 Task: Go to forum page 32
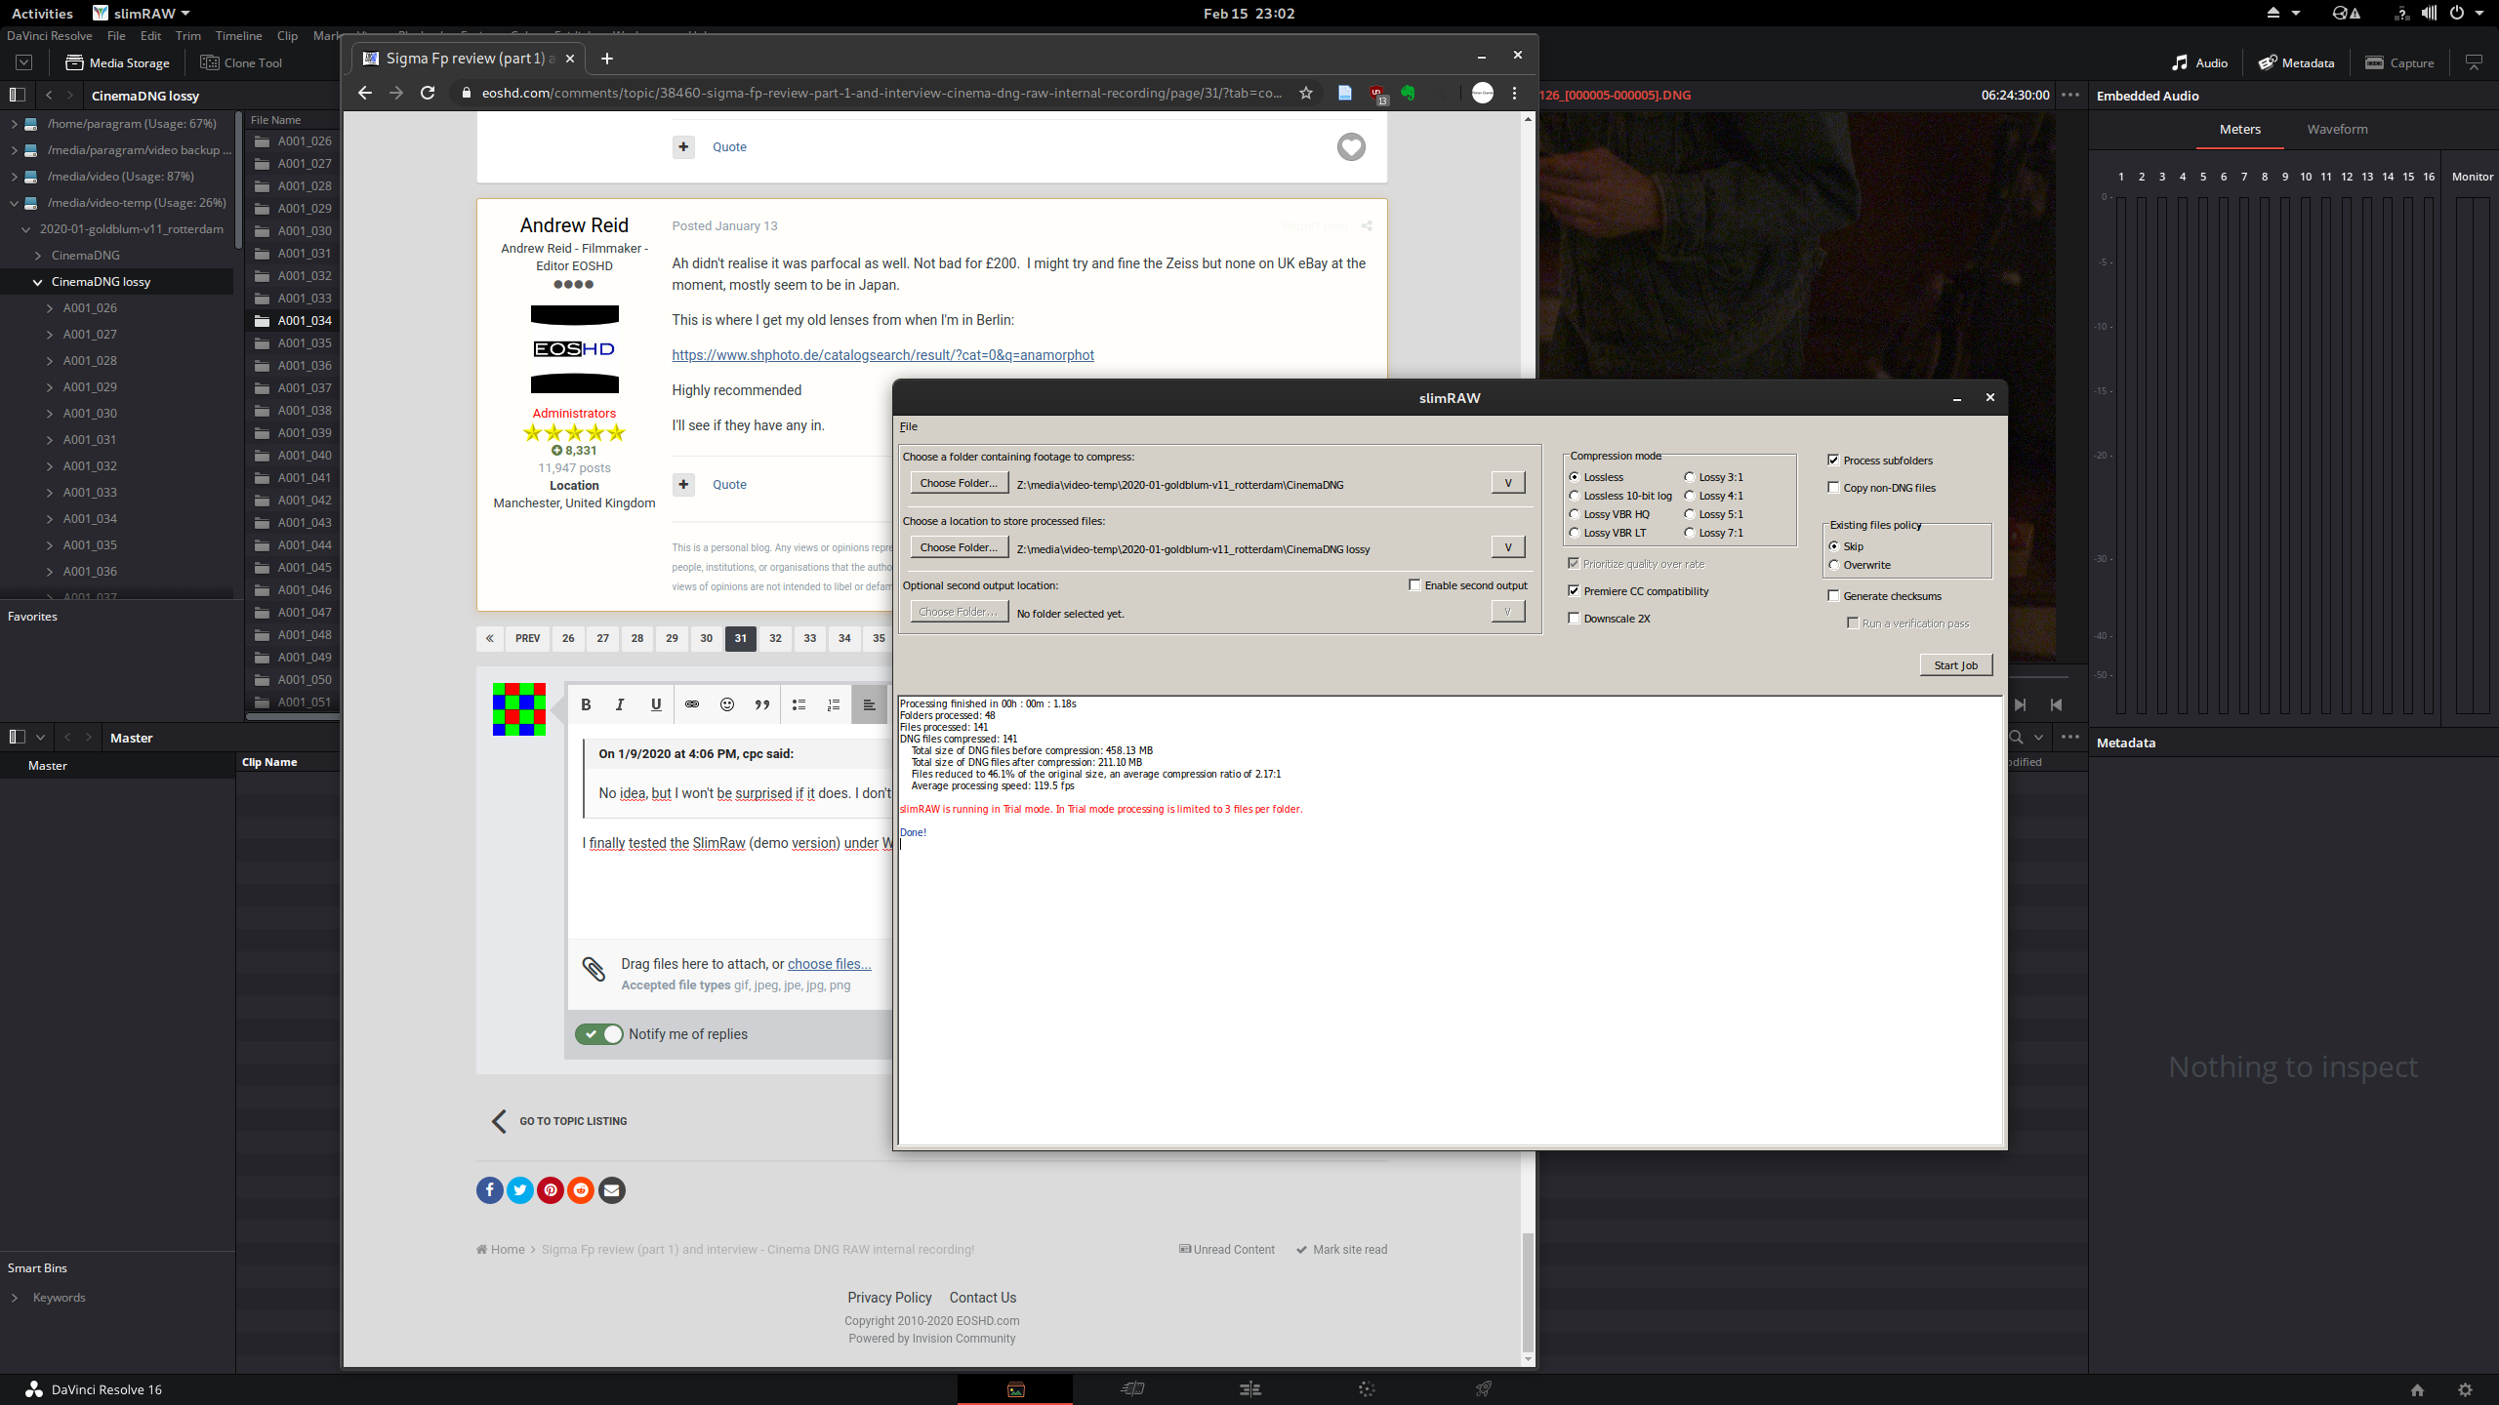point(775,638)
